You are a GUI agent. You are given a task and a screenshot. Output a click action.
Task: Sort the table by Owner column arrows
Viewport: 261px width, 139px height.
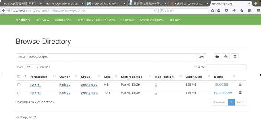[x=76, y=76]
